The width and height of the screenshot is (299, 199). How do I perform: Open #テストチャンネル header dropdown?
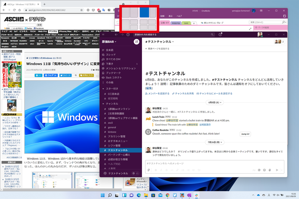pyautogui.click(x=160, y=42)
